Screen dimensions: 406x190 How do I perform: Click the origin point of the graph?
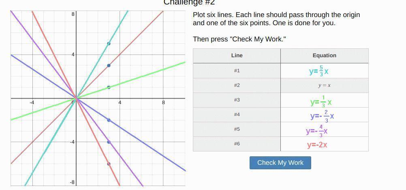click(x=76, y=98)
